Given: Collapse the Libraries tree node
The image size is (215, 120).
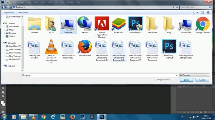Looking at the screenshot, I should click(x=3, y=23).
